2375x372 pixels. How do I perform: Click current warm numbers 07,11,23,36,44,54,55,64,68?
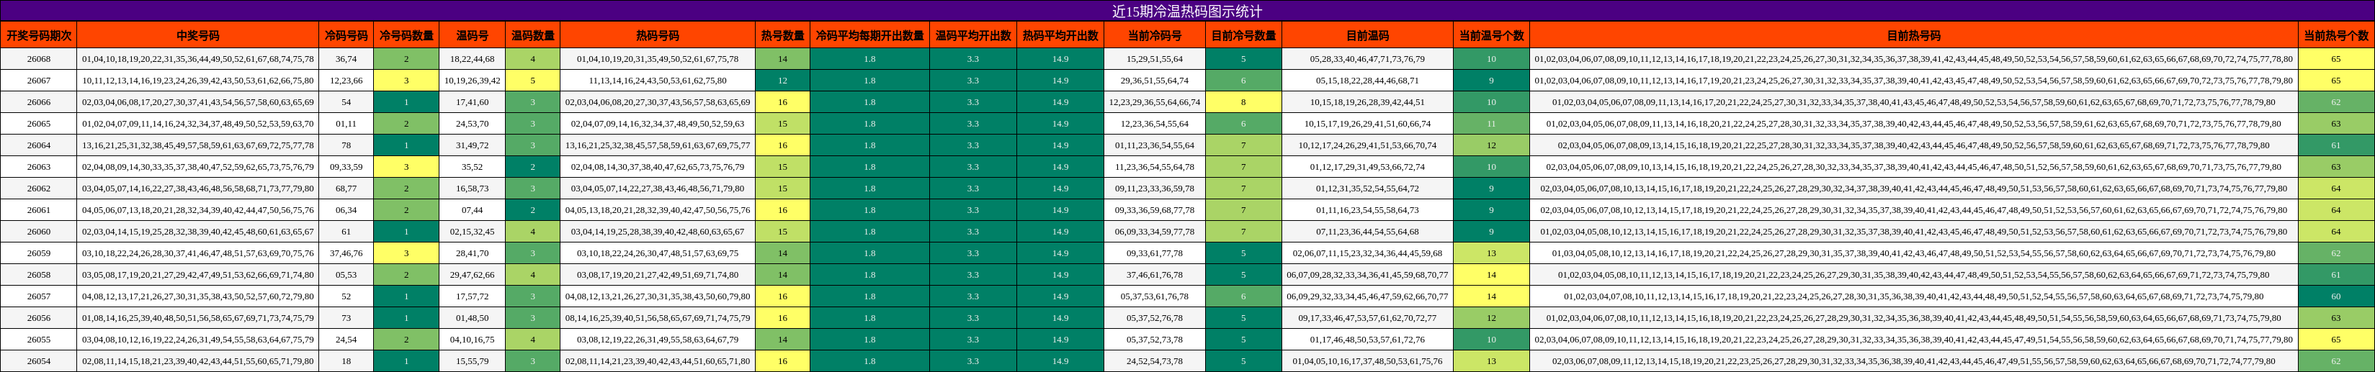[1367, 232]
